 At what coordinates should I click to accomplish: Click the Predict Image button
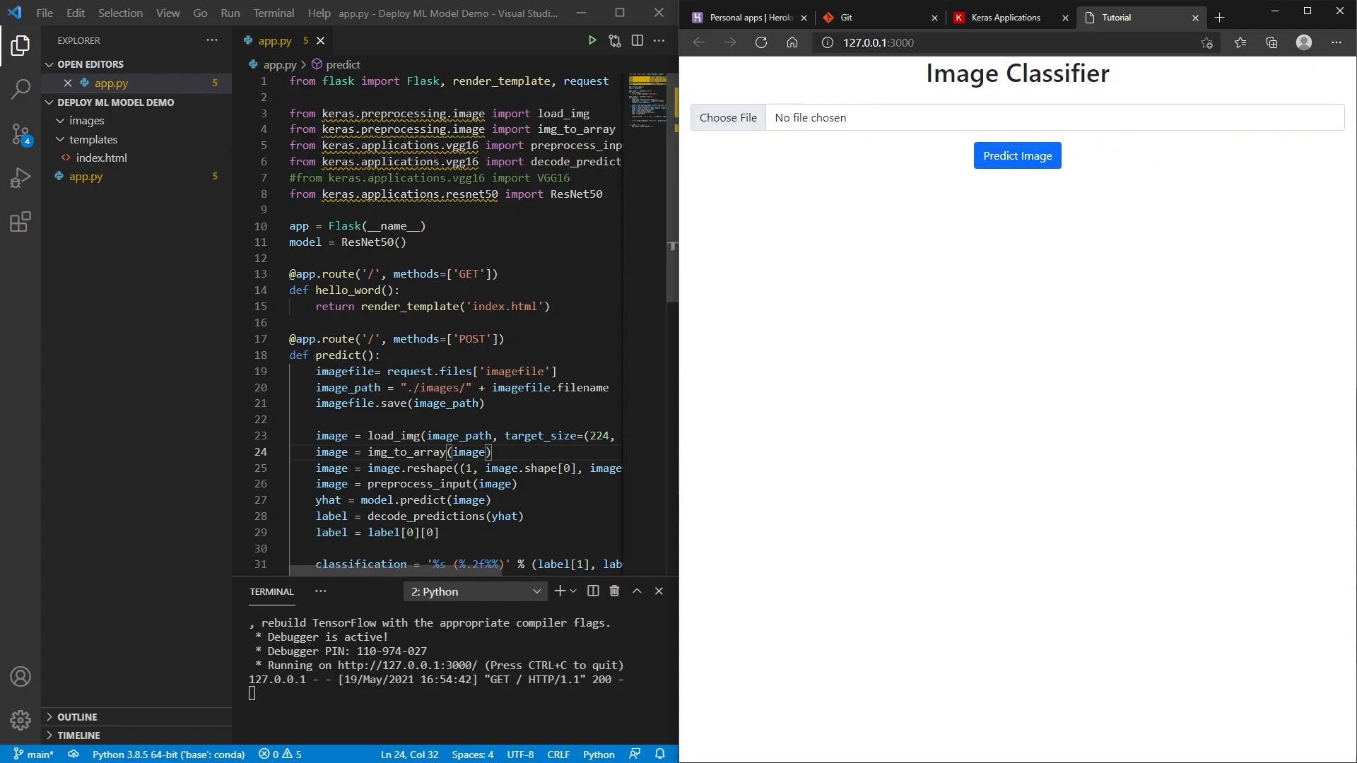[x=1017, y=156]
